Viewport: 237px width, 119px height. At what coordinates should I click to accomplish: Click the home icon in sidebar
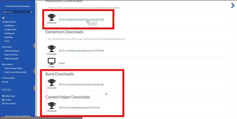[x=3, y=18]
